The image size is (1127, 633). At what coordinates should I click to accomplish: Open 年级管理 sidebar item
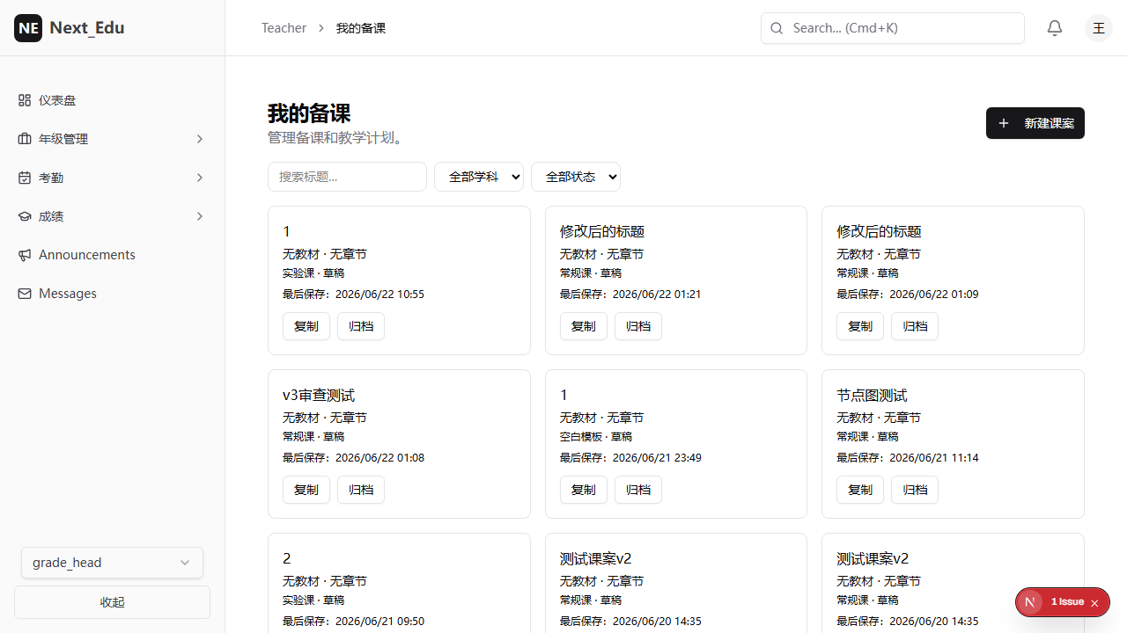tap(113, 139)
